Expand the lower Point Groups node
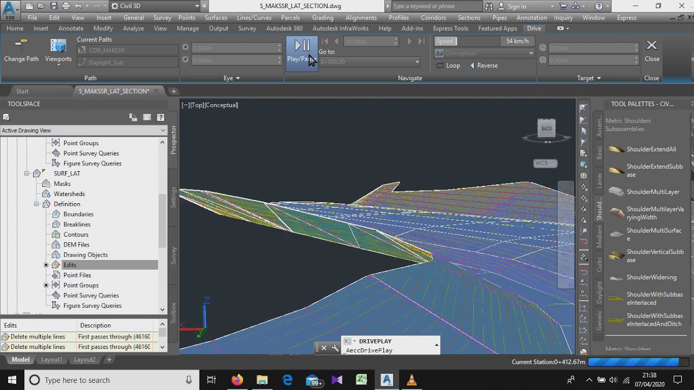This screenshot has height=390, width=694. [x=46, y=285]
